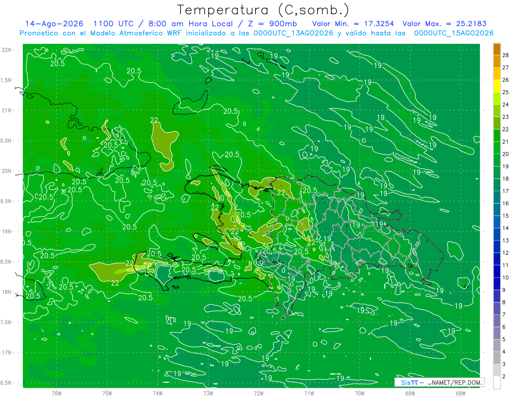The width and height of the screenshot is (517, 399).
Task: Click the color legend label '11'
Action: pyautogui.click(x=506, y=266)
